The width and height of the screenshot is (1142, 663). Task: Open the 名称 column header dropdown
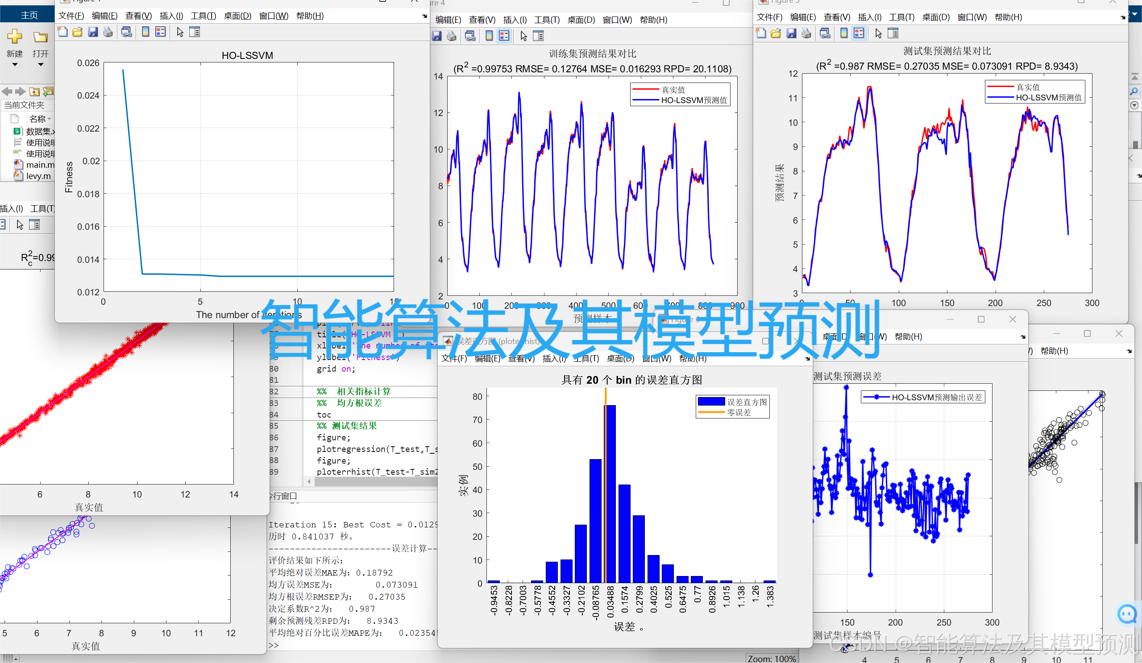[x=50, y=119]
